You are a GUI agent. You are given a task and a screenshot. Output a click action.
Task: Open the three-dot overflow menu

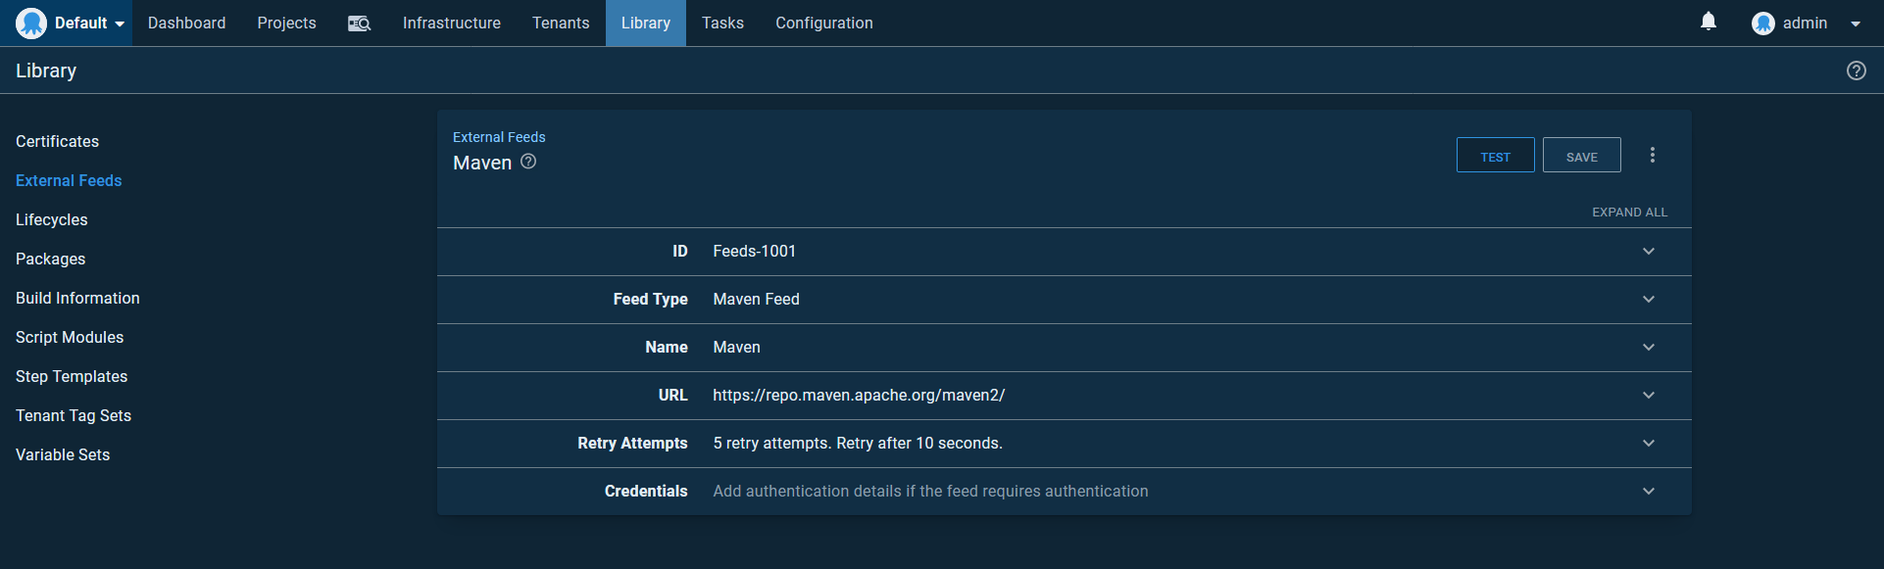pyautogui.click(x=1652, y=155)
